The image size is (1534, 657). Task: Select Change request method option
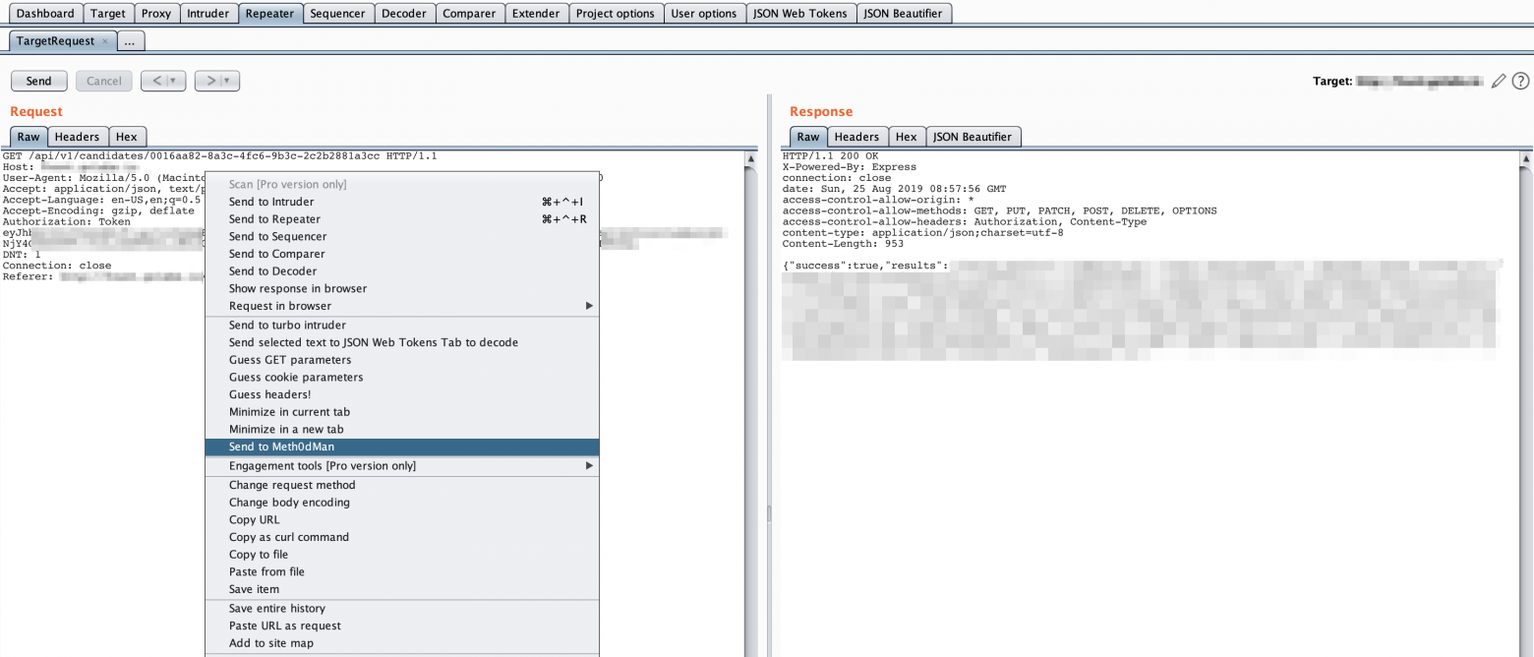[x=292, y=485]
